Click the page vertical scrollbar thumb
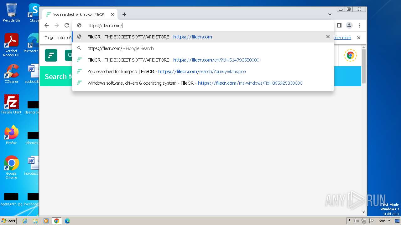The width and height of the screenshot is (401, 225). [363, 66]
